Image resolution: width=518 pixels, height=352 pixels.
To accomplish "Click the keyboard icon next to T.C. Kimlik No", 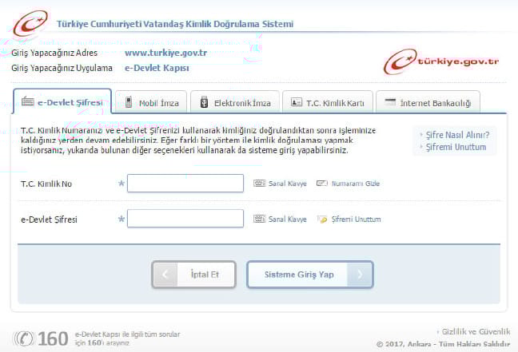I will (259, 184).
